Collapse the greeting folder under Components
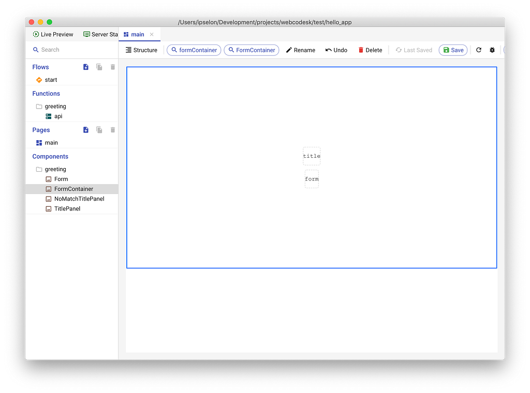The width and height of the screenshot is (530, 393). (x=55, y=169)
